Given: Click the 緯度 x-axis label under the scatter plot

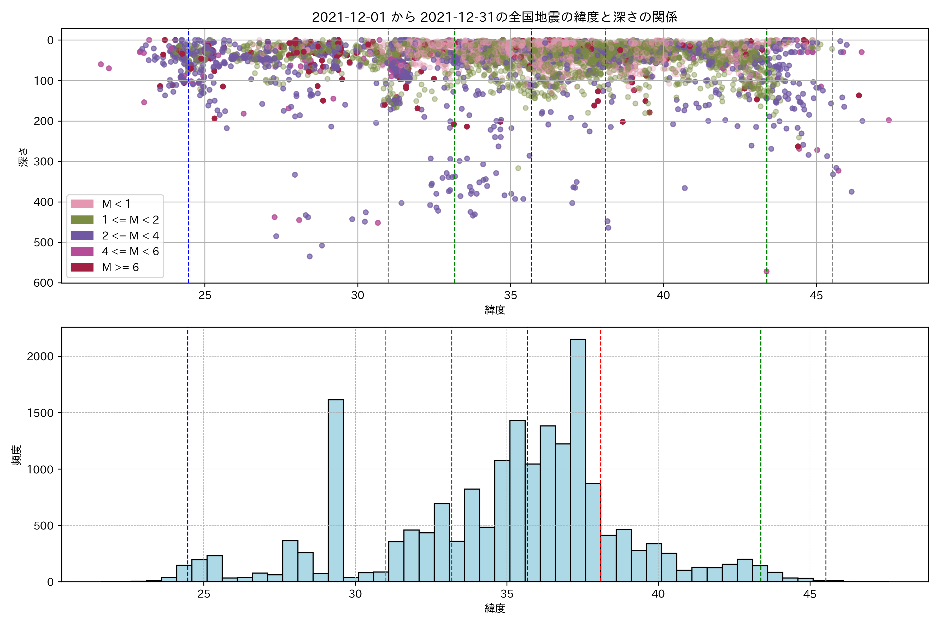Looking at the screenshot, I should [x=495, y=309].
